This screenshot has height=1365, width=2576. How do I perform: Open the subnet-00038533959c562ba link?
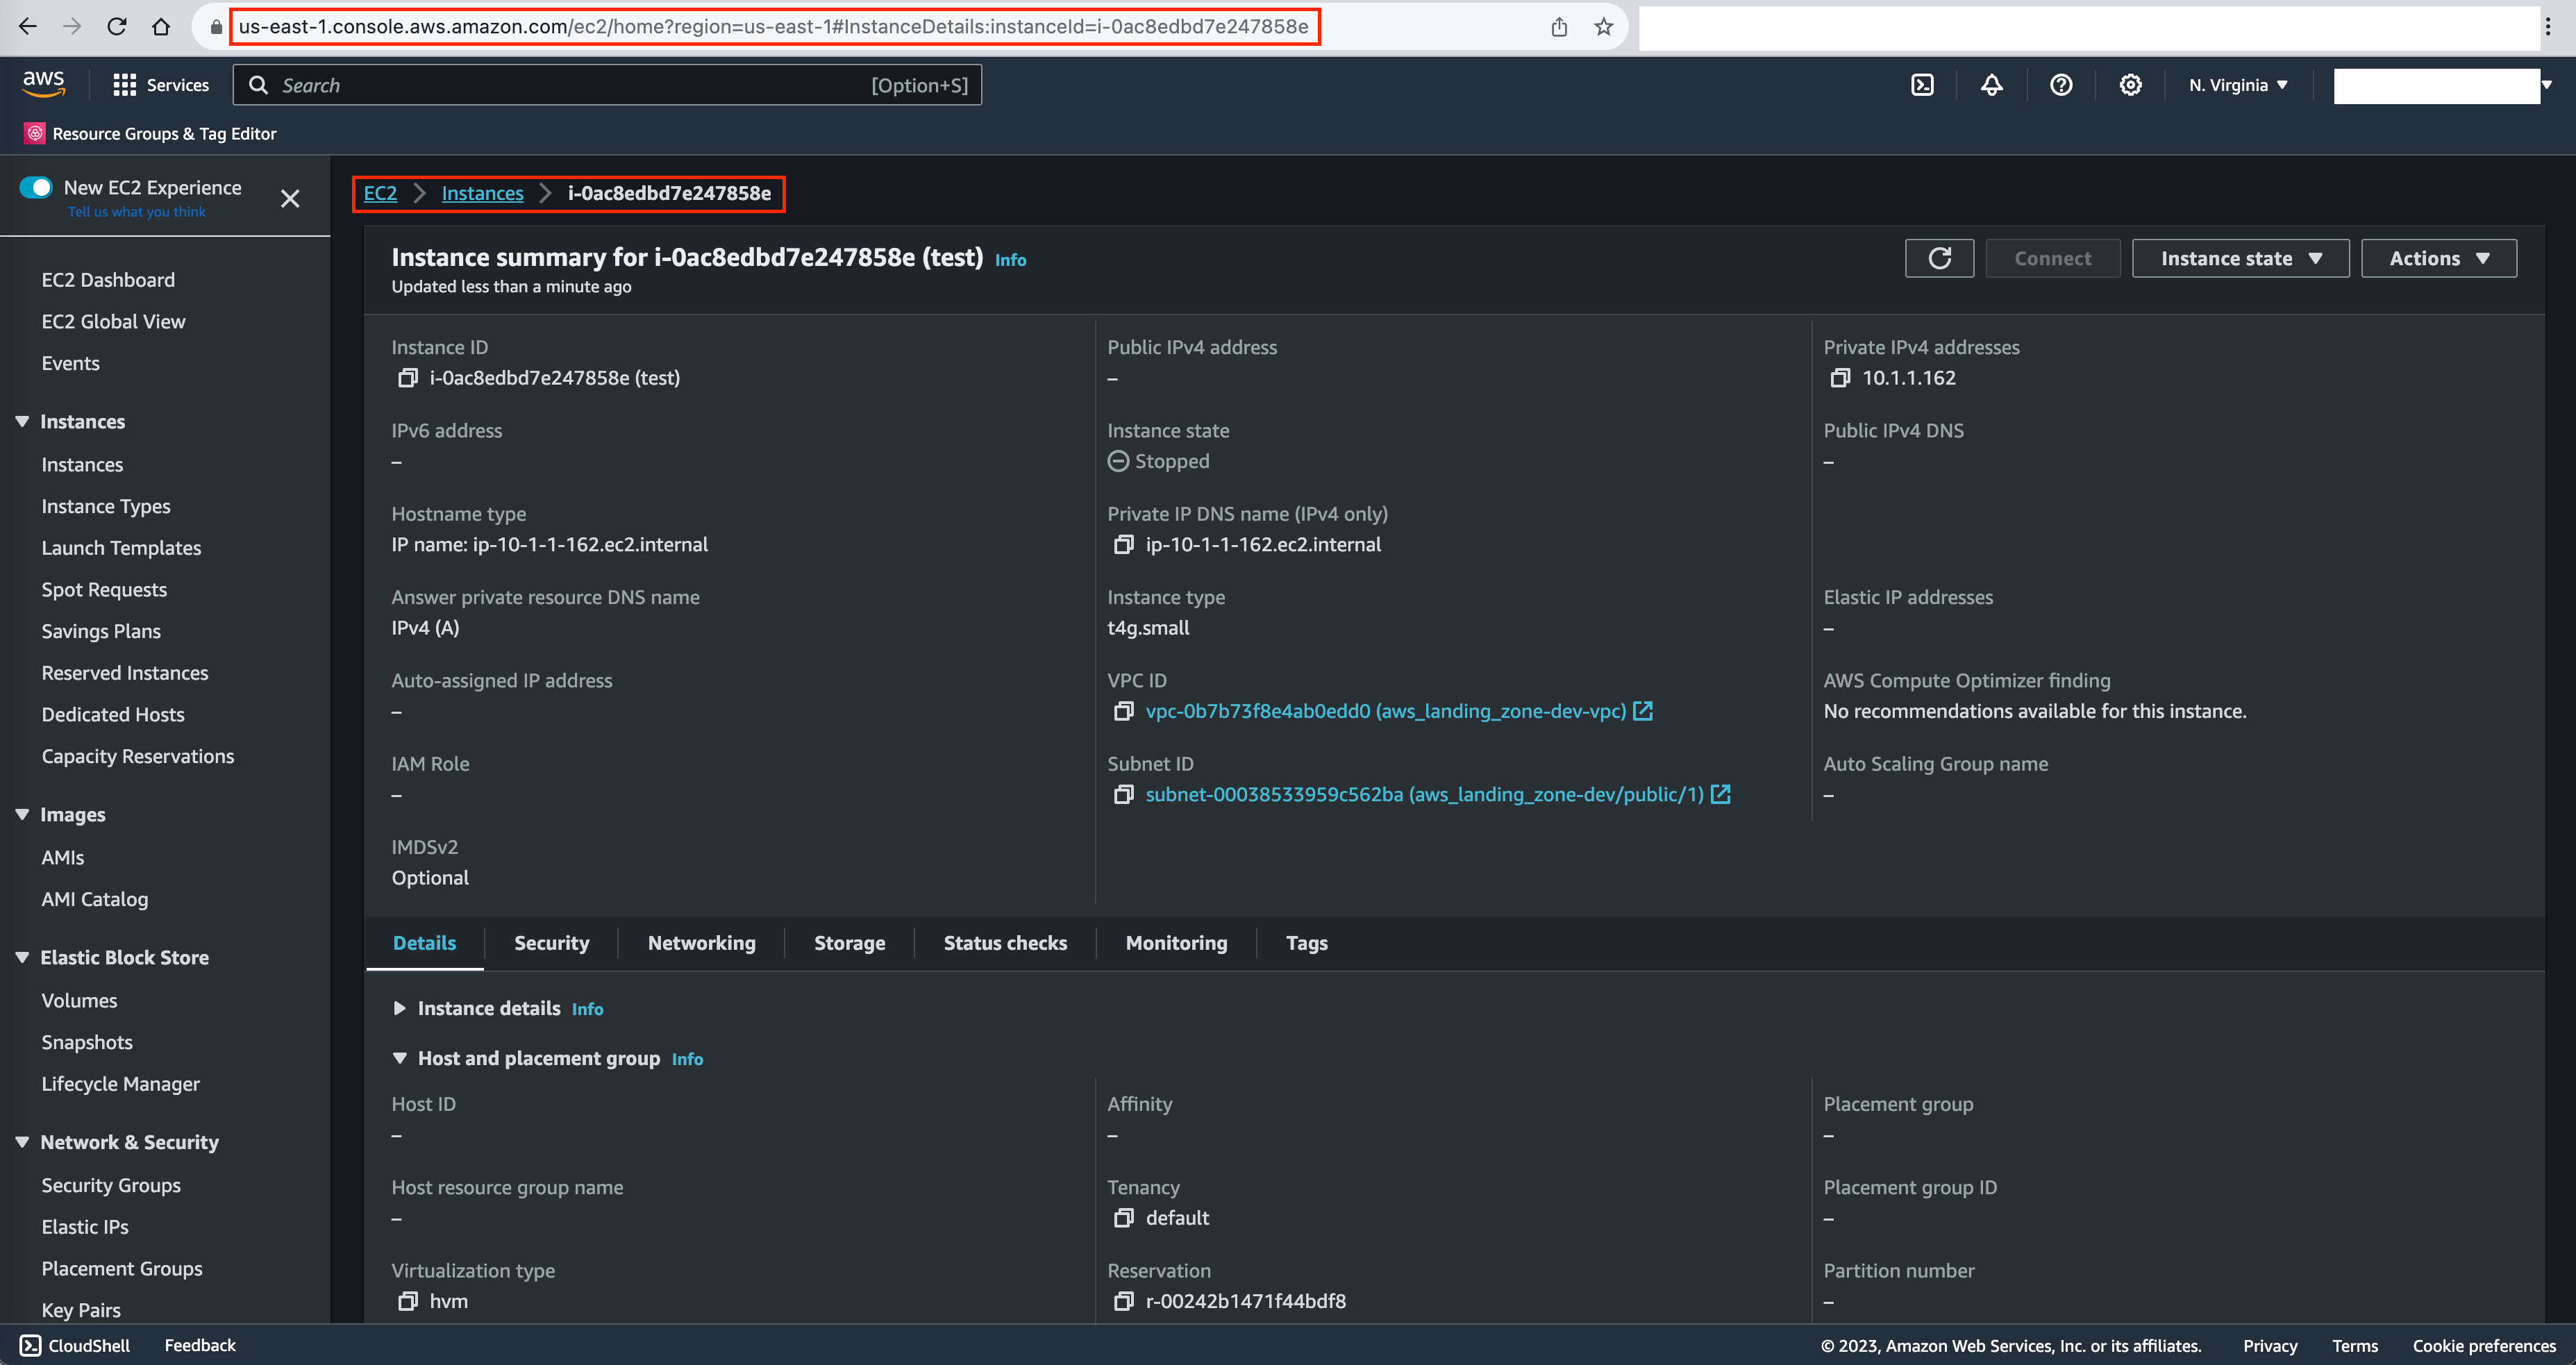(1424, 794)
